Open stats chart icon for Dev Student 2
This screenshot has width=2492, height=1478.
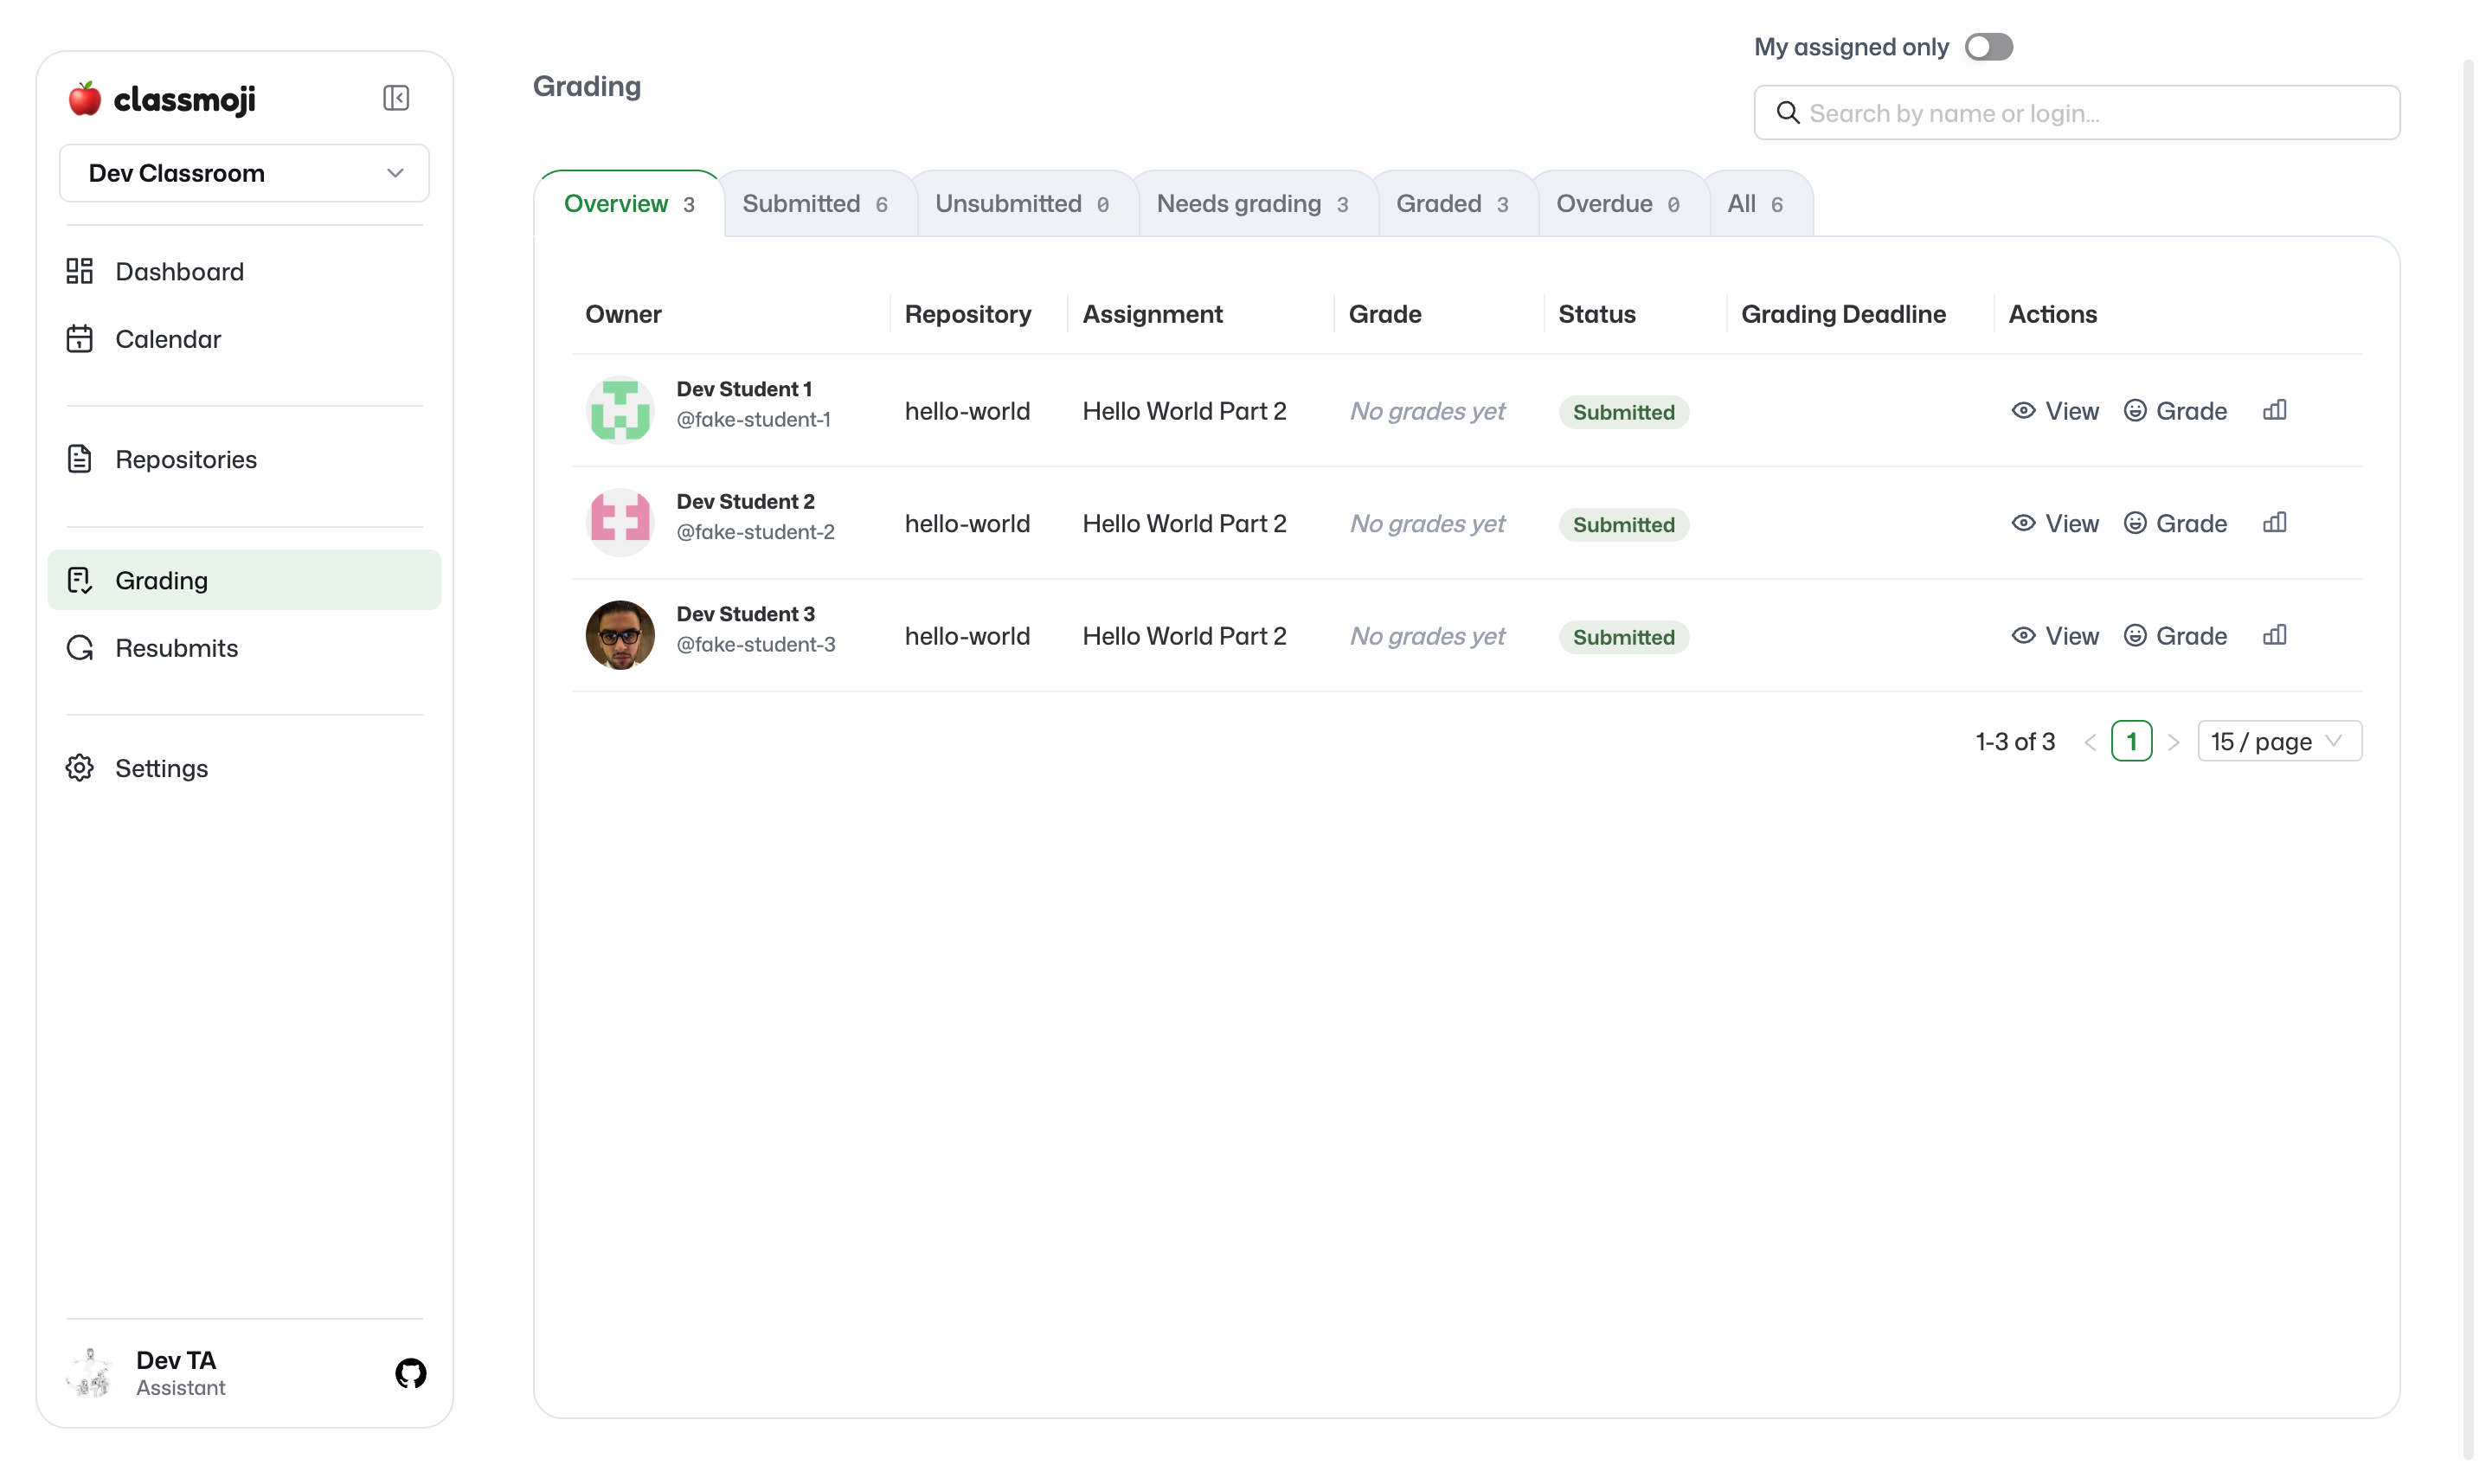(x=2274, y=523)
